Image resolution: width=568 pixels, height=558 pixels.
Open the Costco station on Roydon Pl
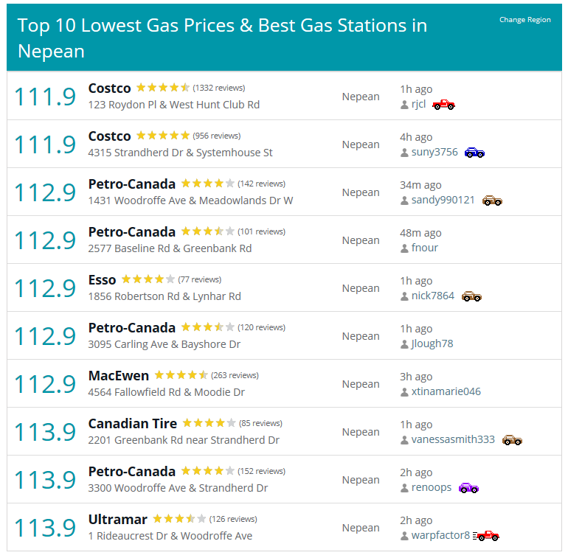coord(109,88)
